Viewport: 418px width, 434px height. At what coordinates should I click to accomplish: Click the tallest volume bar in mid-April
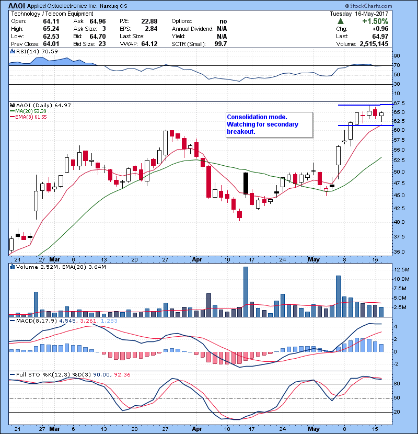pyautogui.click(x=246, y=292)
